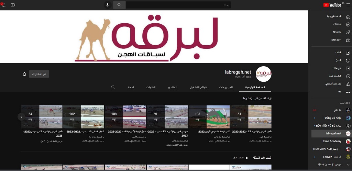The image size is (352, 171).
Task: Open the playlist item below Liked videos in the sidebar
Action: click(332, 92)
